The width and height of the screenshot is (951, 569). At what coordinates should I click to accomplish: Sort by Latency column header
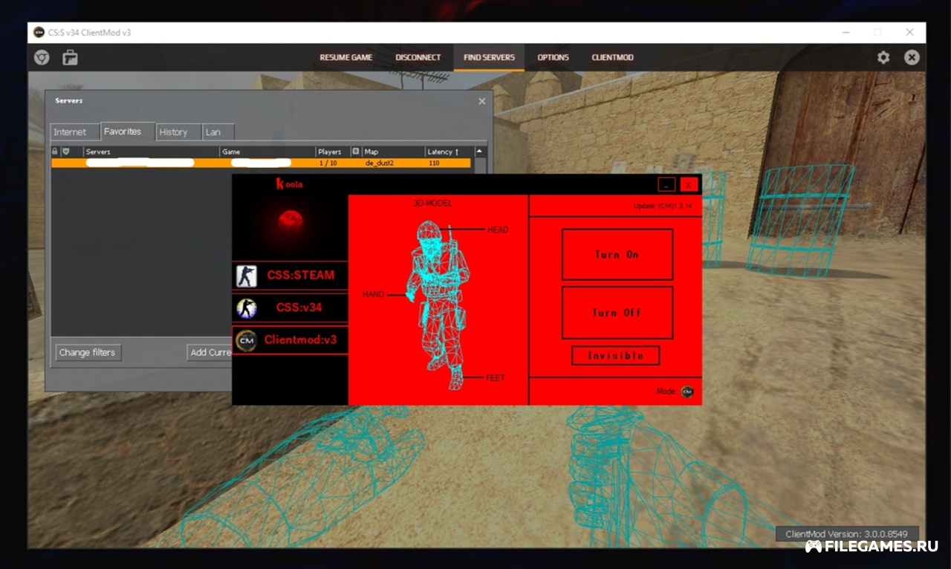[449, 152]
